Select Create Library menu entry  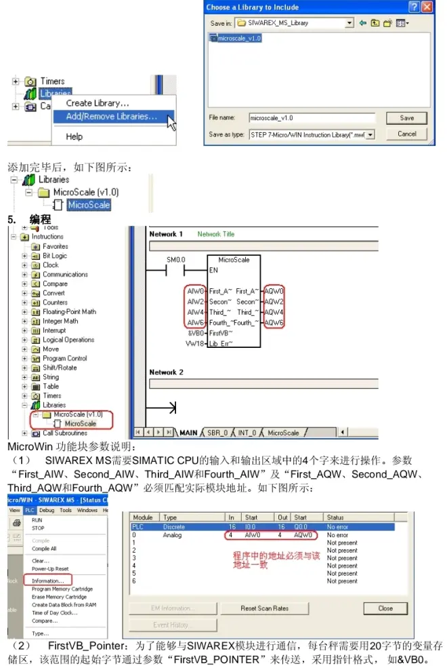[97, 103]
